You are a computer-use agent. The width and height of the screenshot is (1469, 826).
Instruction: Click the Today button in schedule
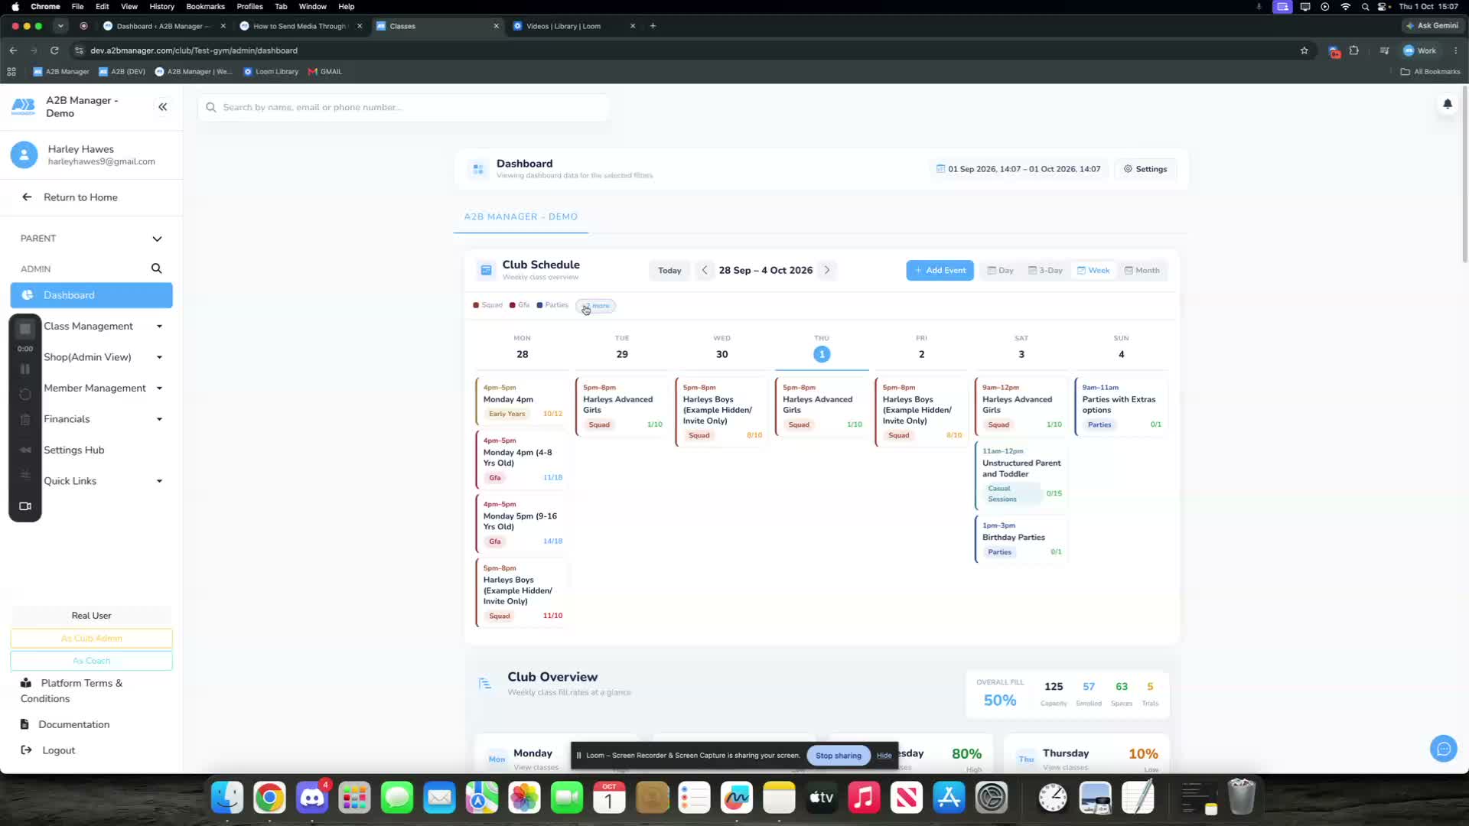(x=669, y=271)
